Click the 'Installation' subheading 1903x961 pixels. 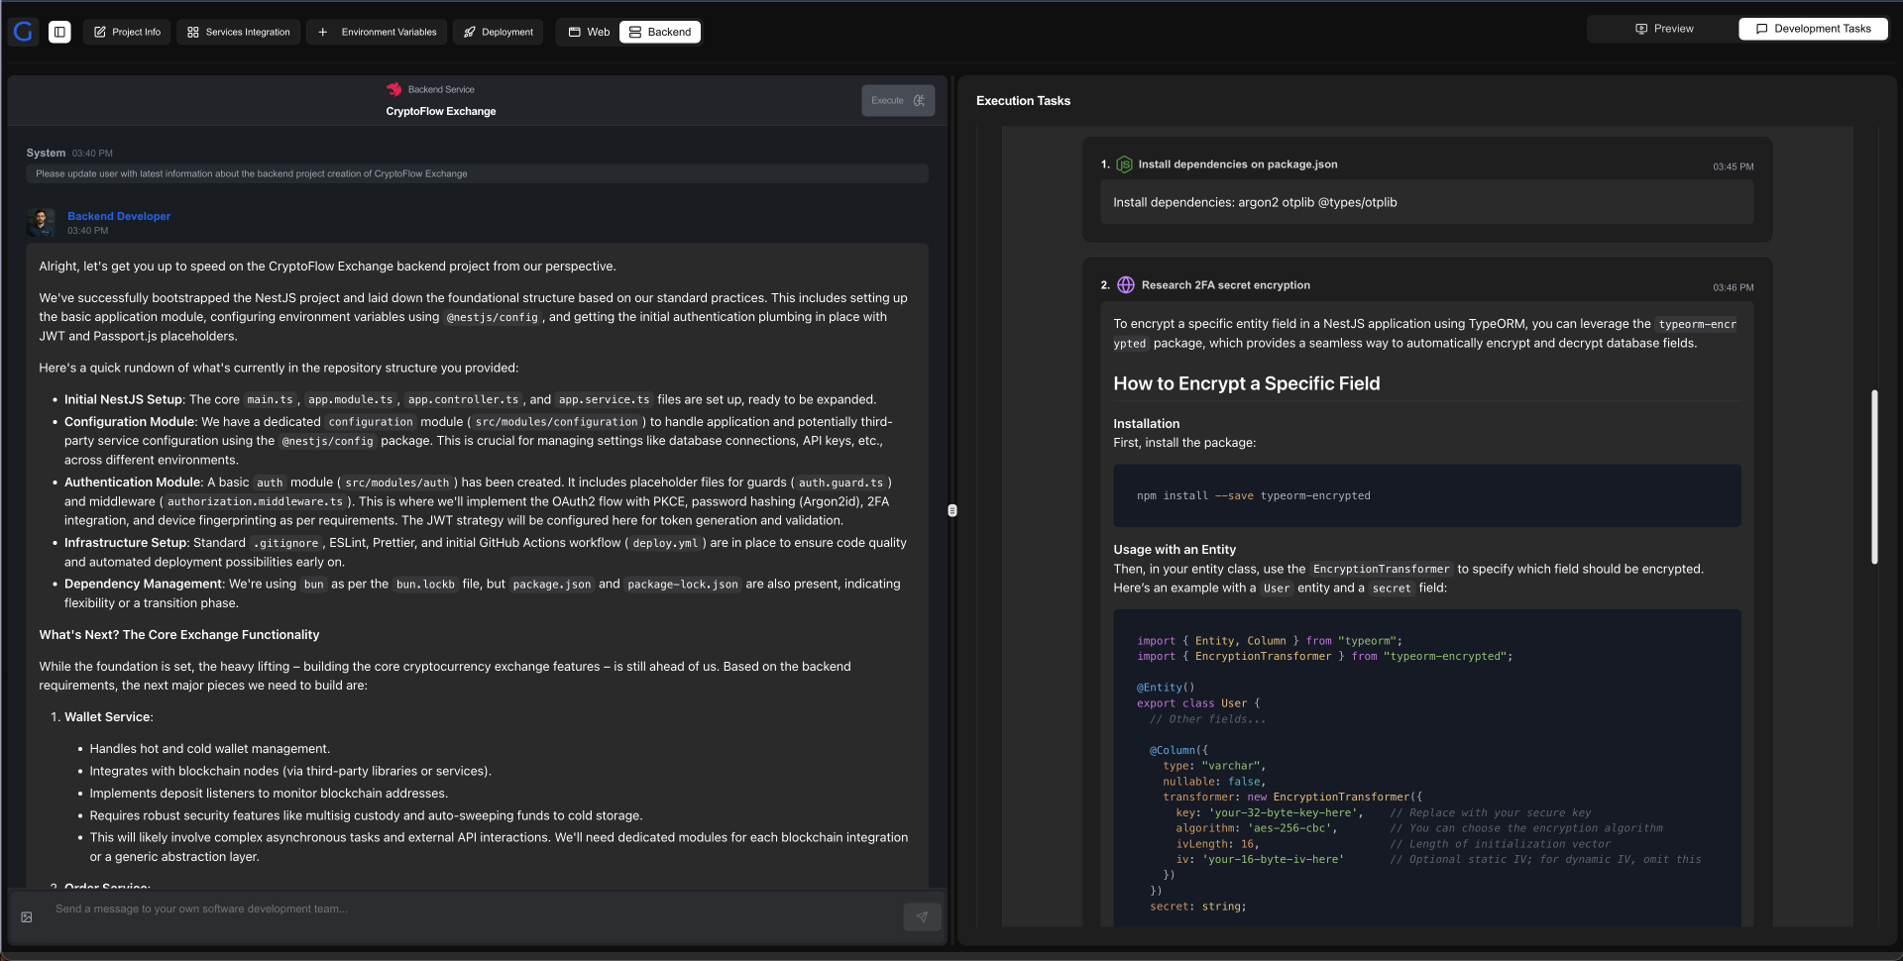1147,424
